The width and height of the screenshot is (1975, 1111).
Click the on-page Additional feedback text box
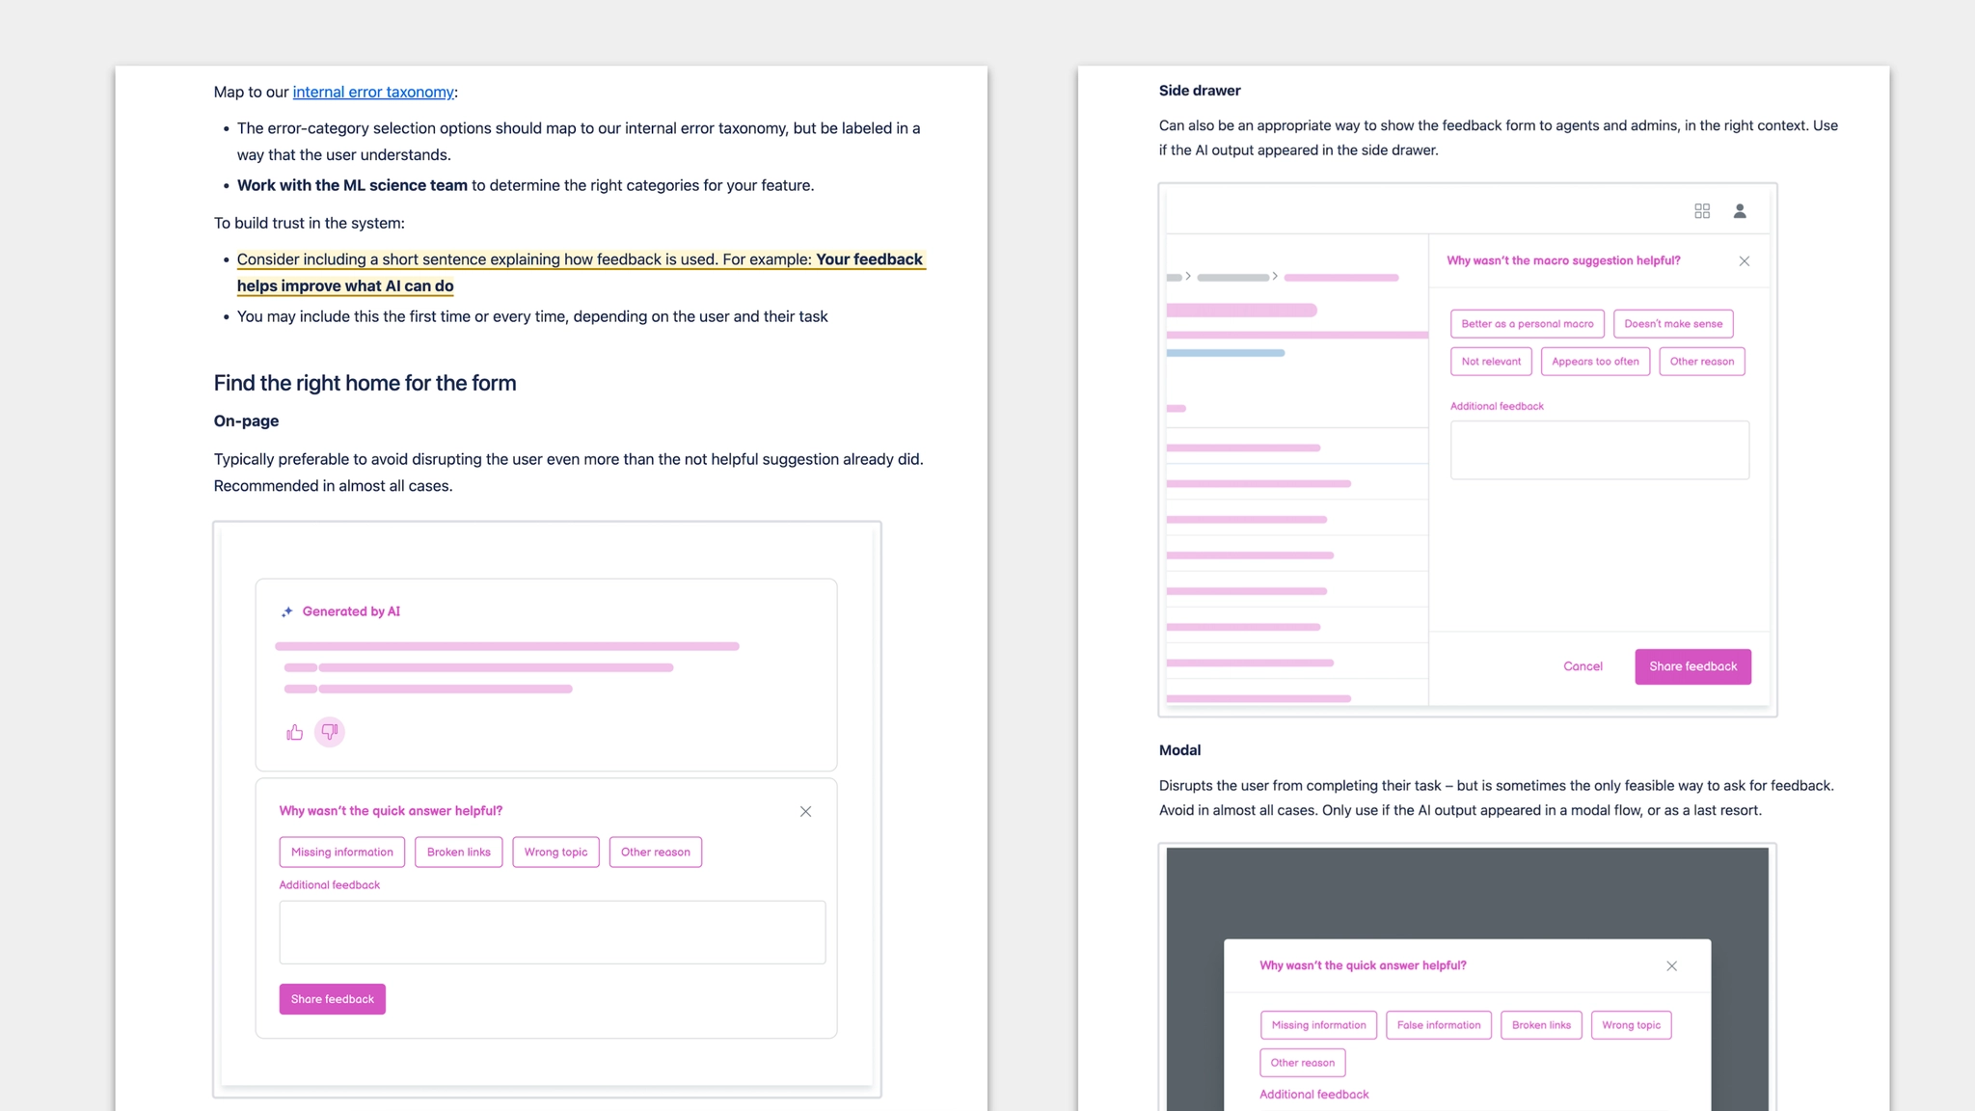point(552,933)
